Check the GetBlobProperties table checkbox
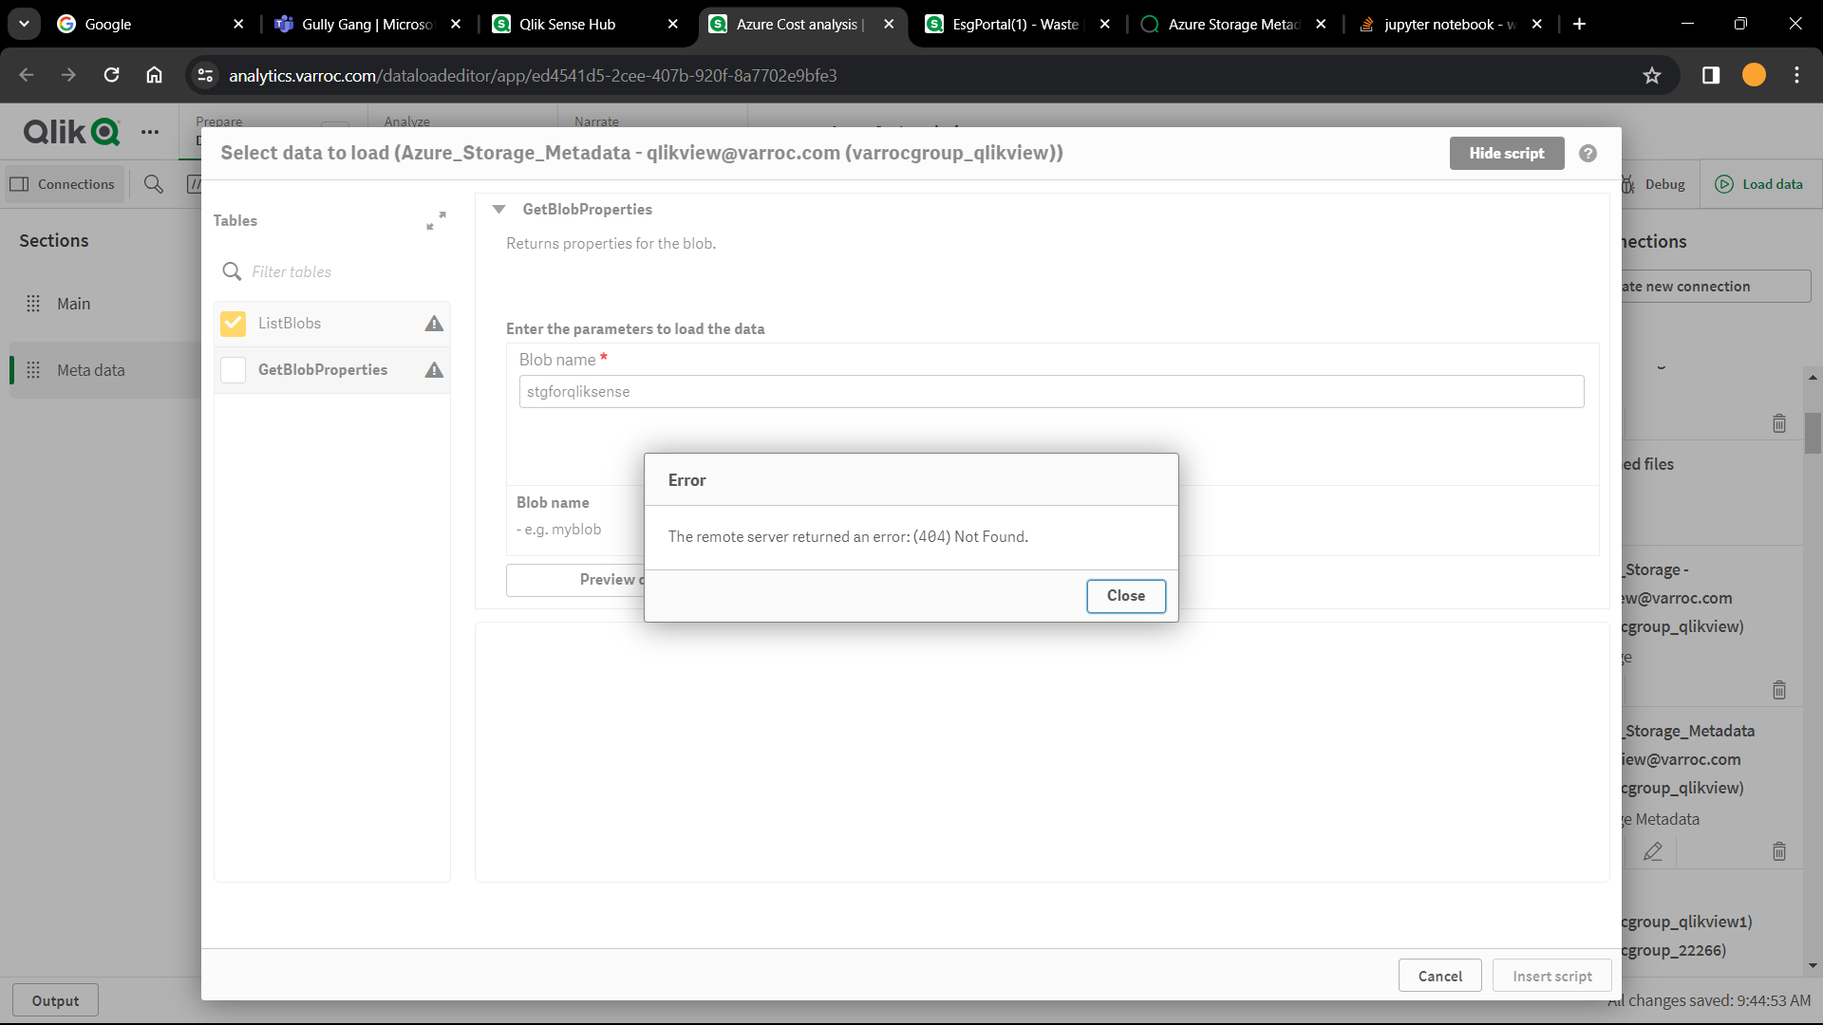 click(233, 370)
